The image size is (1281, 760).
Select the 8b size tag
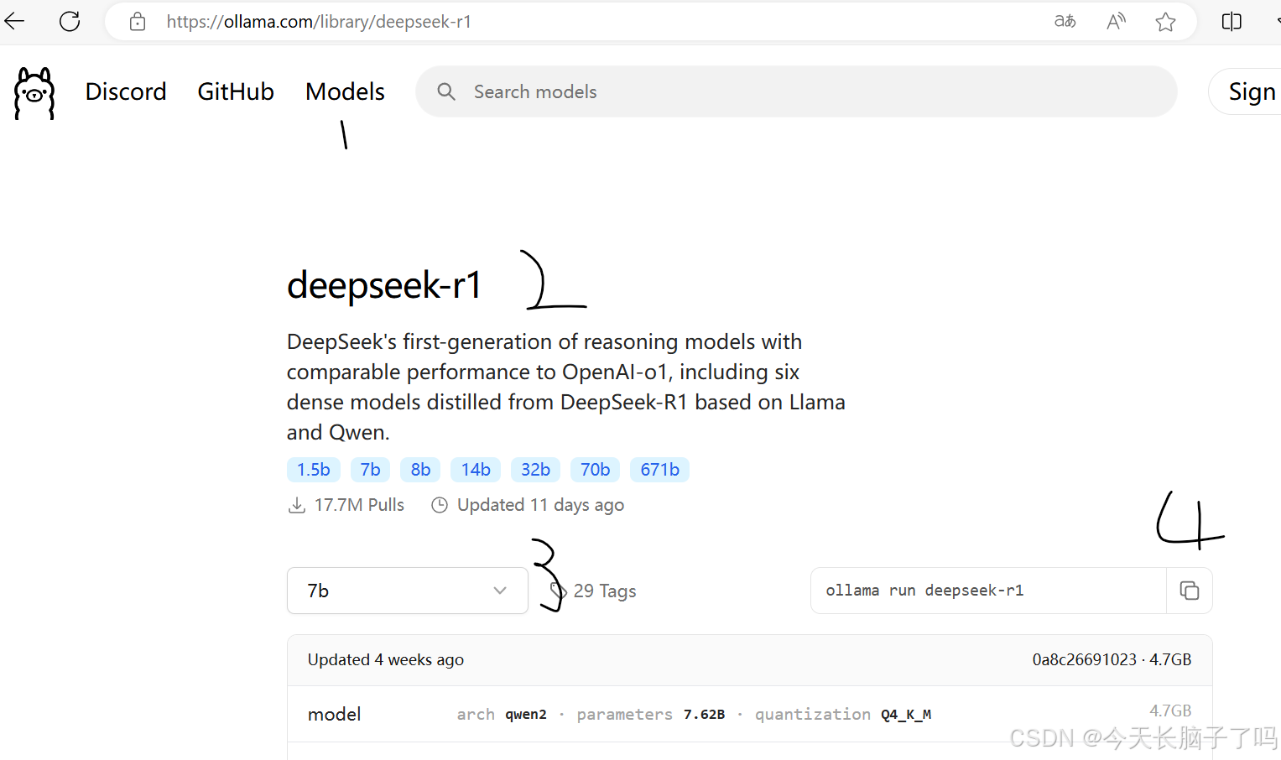(x=420, y=470)
